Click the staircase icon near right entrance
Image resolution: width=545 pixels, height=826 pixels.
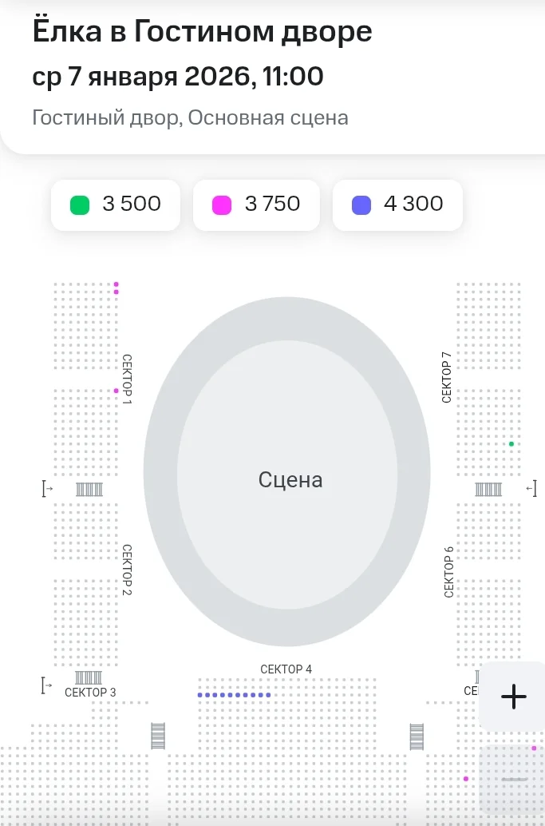(x=488, y=490)
